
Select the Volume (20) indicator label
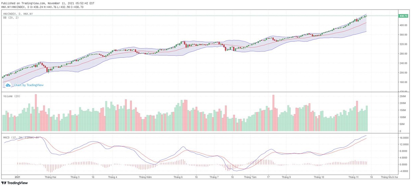coord(12,96)
